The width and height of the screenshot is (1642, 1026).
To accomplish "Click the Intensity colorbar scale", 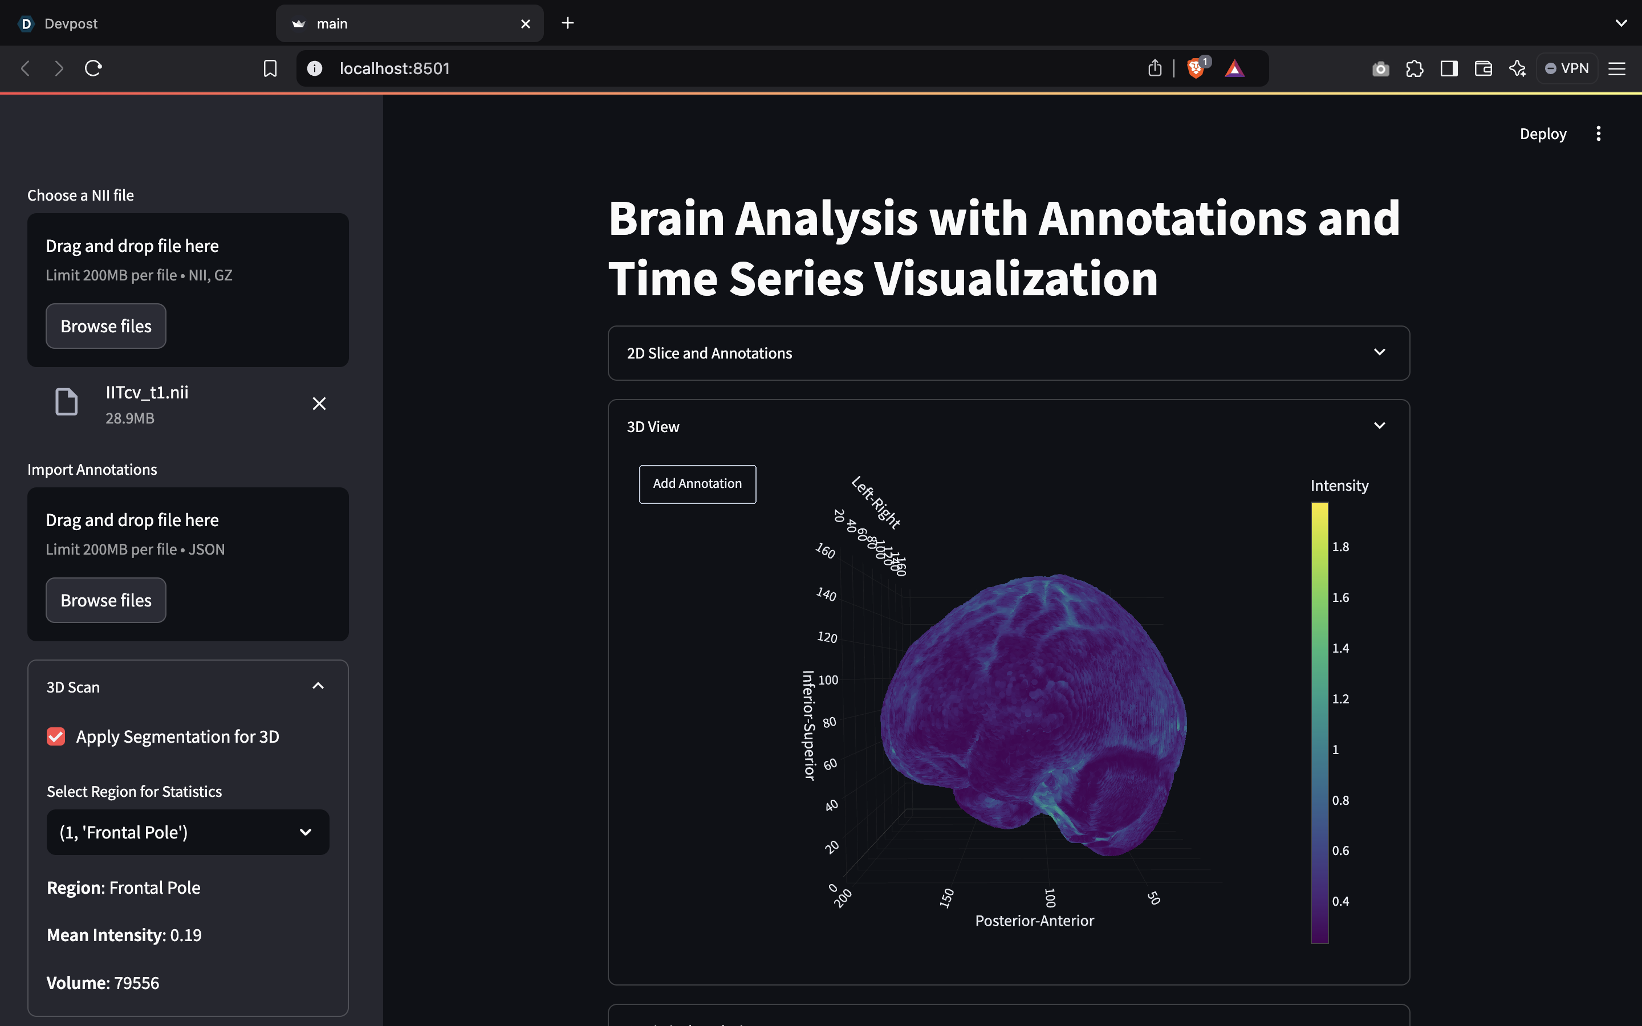I will [1319, 722].
